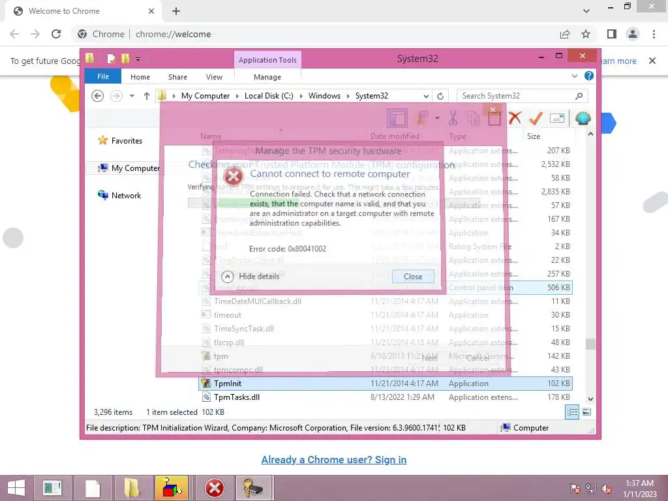
Task: Select Network in the navigation pane
Action: click(x=120, y=196)
